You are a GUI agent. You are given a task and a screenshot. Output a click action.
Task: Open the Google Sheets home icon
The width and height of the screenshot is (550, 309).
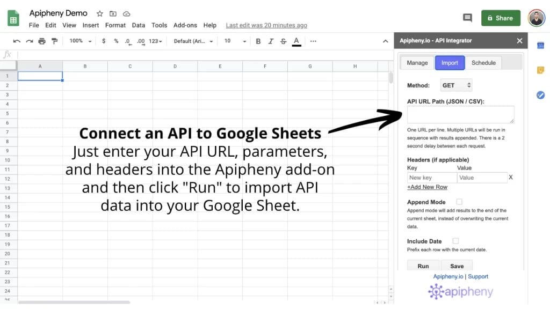point(13,18)
